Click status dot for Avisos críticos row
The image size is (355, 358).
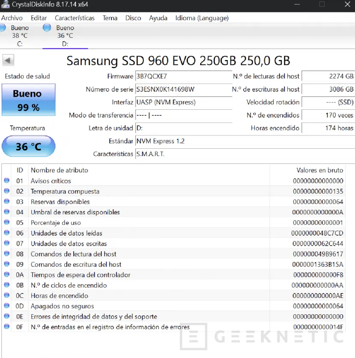[6, 181]
